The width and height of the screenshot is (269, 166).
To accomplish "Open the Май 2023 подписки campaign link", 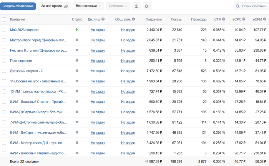I will click(25, 30).
